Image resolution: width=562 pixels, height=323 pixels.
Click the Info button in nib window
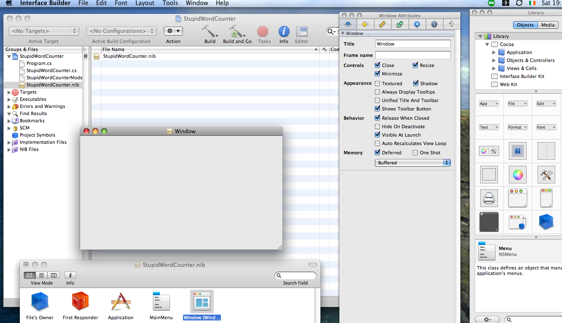(70, 275)
